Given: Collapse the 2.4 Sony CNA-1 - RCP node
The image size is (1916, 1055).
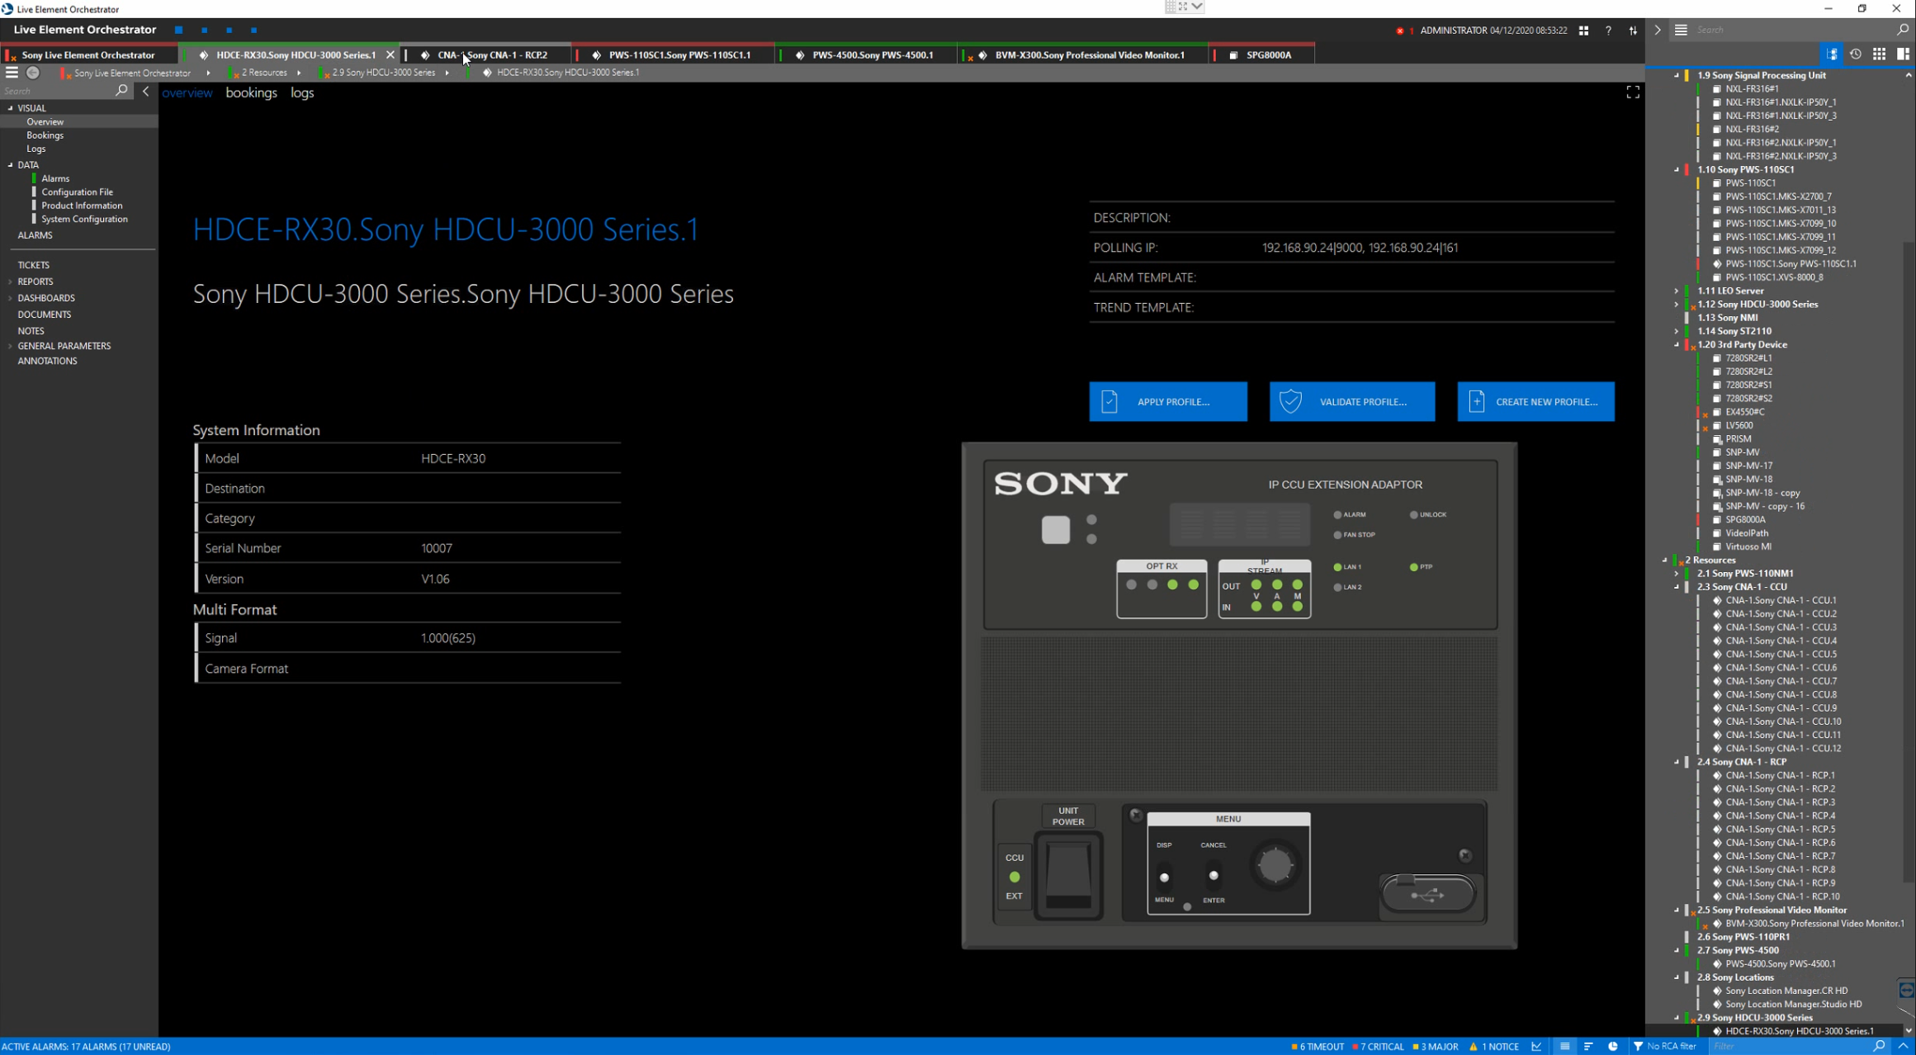Looking at the screenshot, I should 1677,762.
